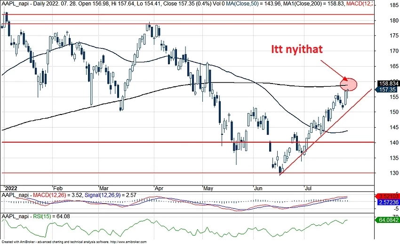
Task: Click the 150 price axis label
Action: 394,112
